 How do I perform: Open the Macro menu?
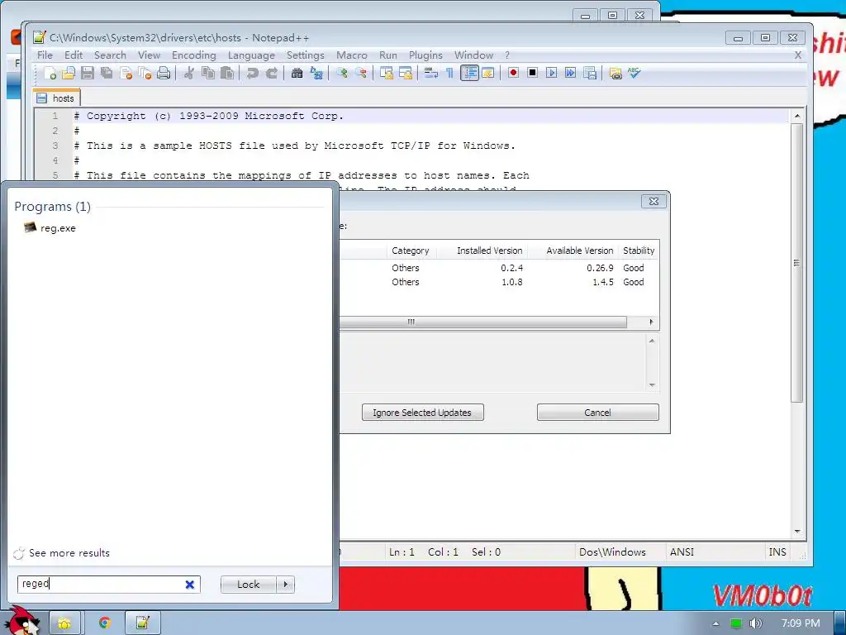click(352, 55)
